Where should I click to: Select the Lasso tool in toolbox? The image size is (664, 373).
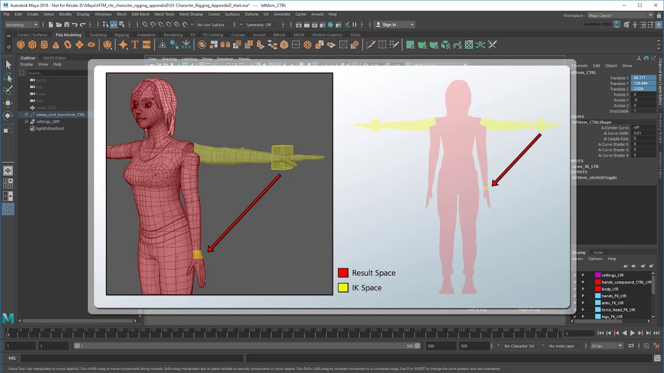pyautogui.click(x=8, y=77)
